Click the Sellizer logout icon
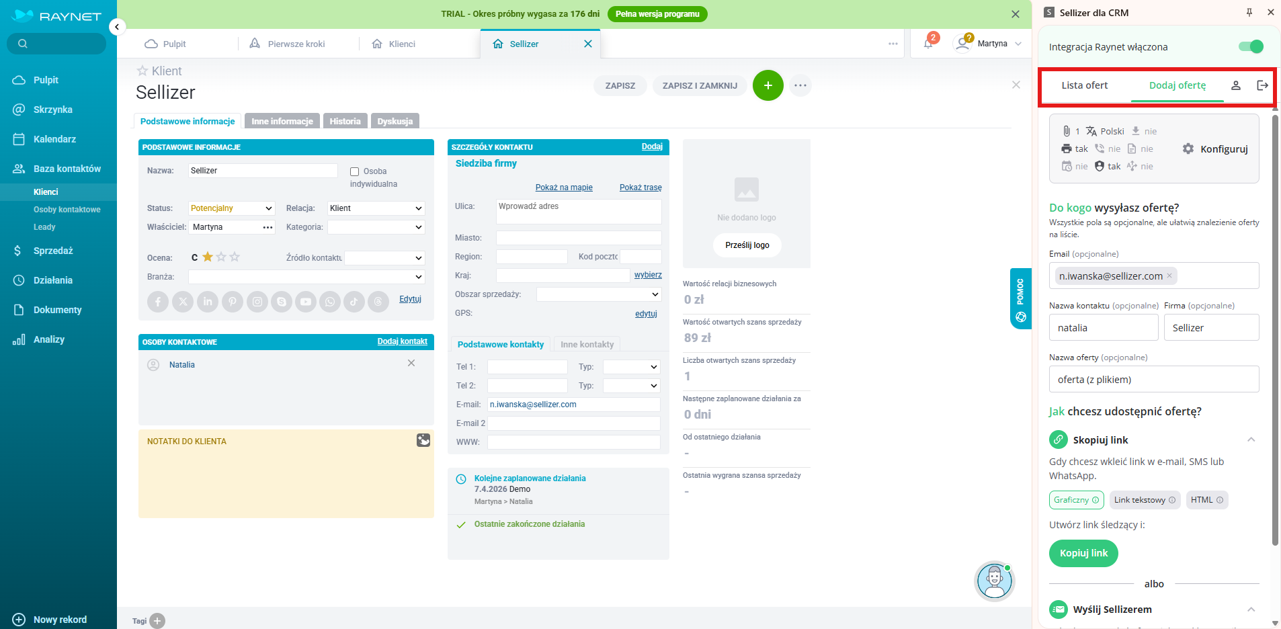This screenshot has width=1281, height=629. pyautogui.click(x=1262, y=85)
